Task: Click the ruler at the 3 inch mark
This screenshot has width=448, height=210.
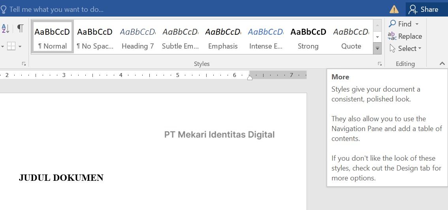Action: pyautogui.click(x=64, y=75)
